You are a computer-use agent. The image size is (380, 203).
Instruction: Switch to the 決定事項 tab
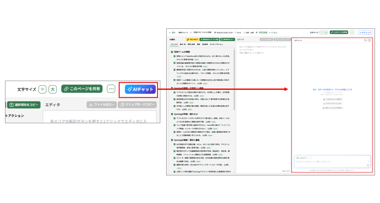coord(205,44)
